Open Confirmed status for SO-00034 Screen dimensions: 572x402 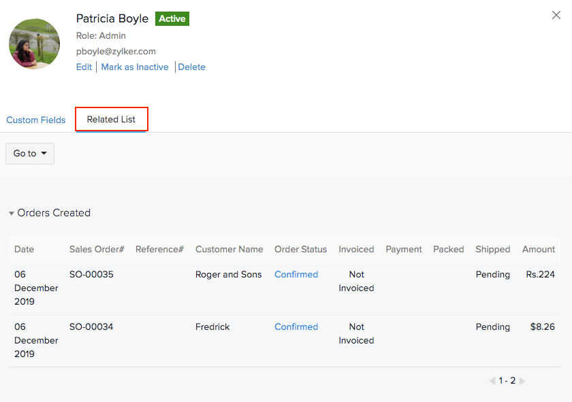(296, 327)
